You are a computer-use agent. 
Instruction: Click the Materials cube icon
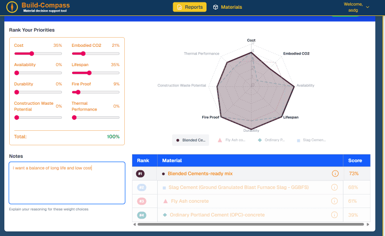pos(216,7)
